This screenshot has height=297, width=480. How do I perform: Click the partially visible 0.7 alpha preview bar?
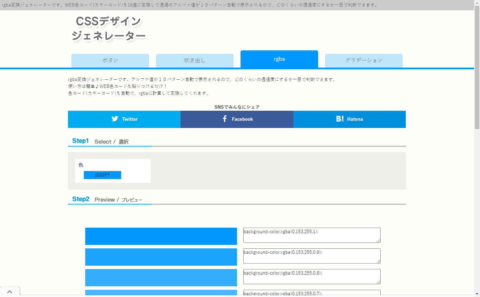point(161,293)
